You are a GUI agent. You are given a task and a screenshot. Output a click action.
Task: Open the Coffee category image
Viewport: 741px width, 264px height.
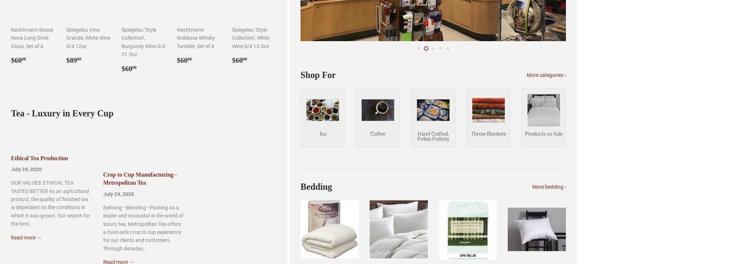378,110
